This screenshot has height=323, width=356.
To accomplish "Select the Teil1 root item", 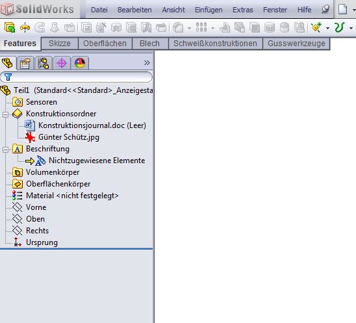I will 77,90.
